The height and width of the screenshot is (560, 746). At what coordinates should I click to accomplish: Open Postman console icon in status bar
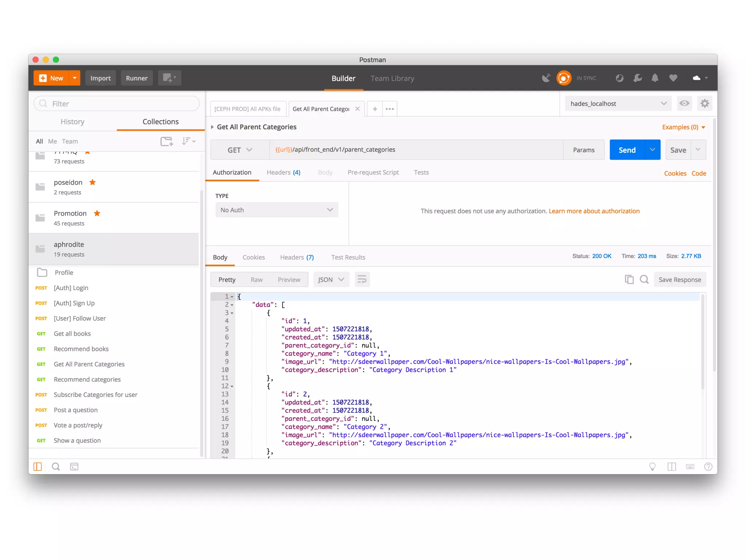click(74, 467)
